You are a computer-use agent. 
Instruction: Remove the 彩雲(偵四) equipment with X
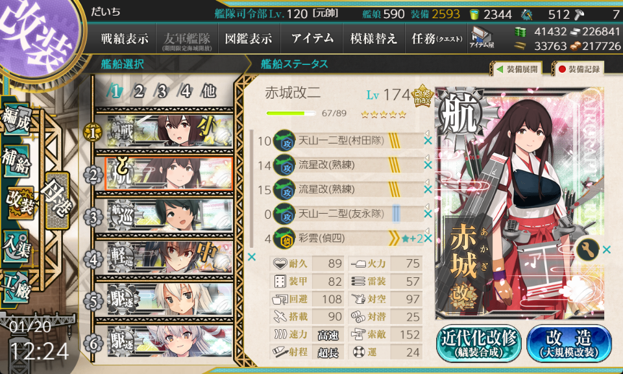(x=428, y=238)
